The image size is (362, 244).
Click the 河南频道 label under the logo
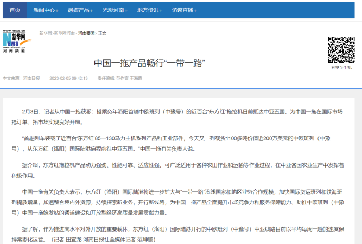(14, 51)
